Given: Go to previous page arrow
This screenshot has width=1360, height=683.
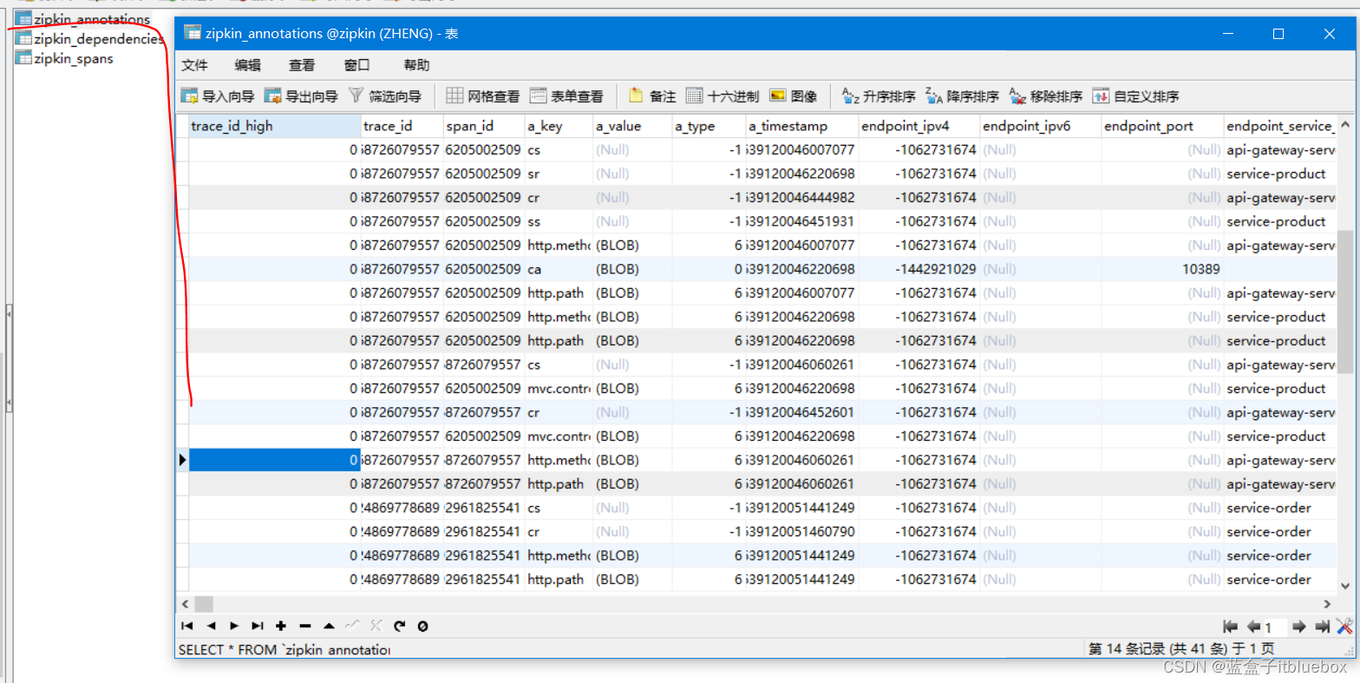Looking at the screenshot, I should (x=1253, y=627).
